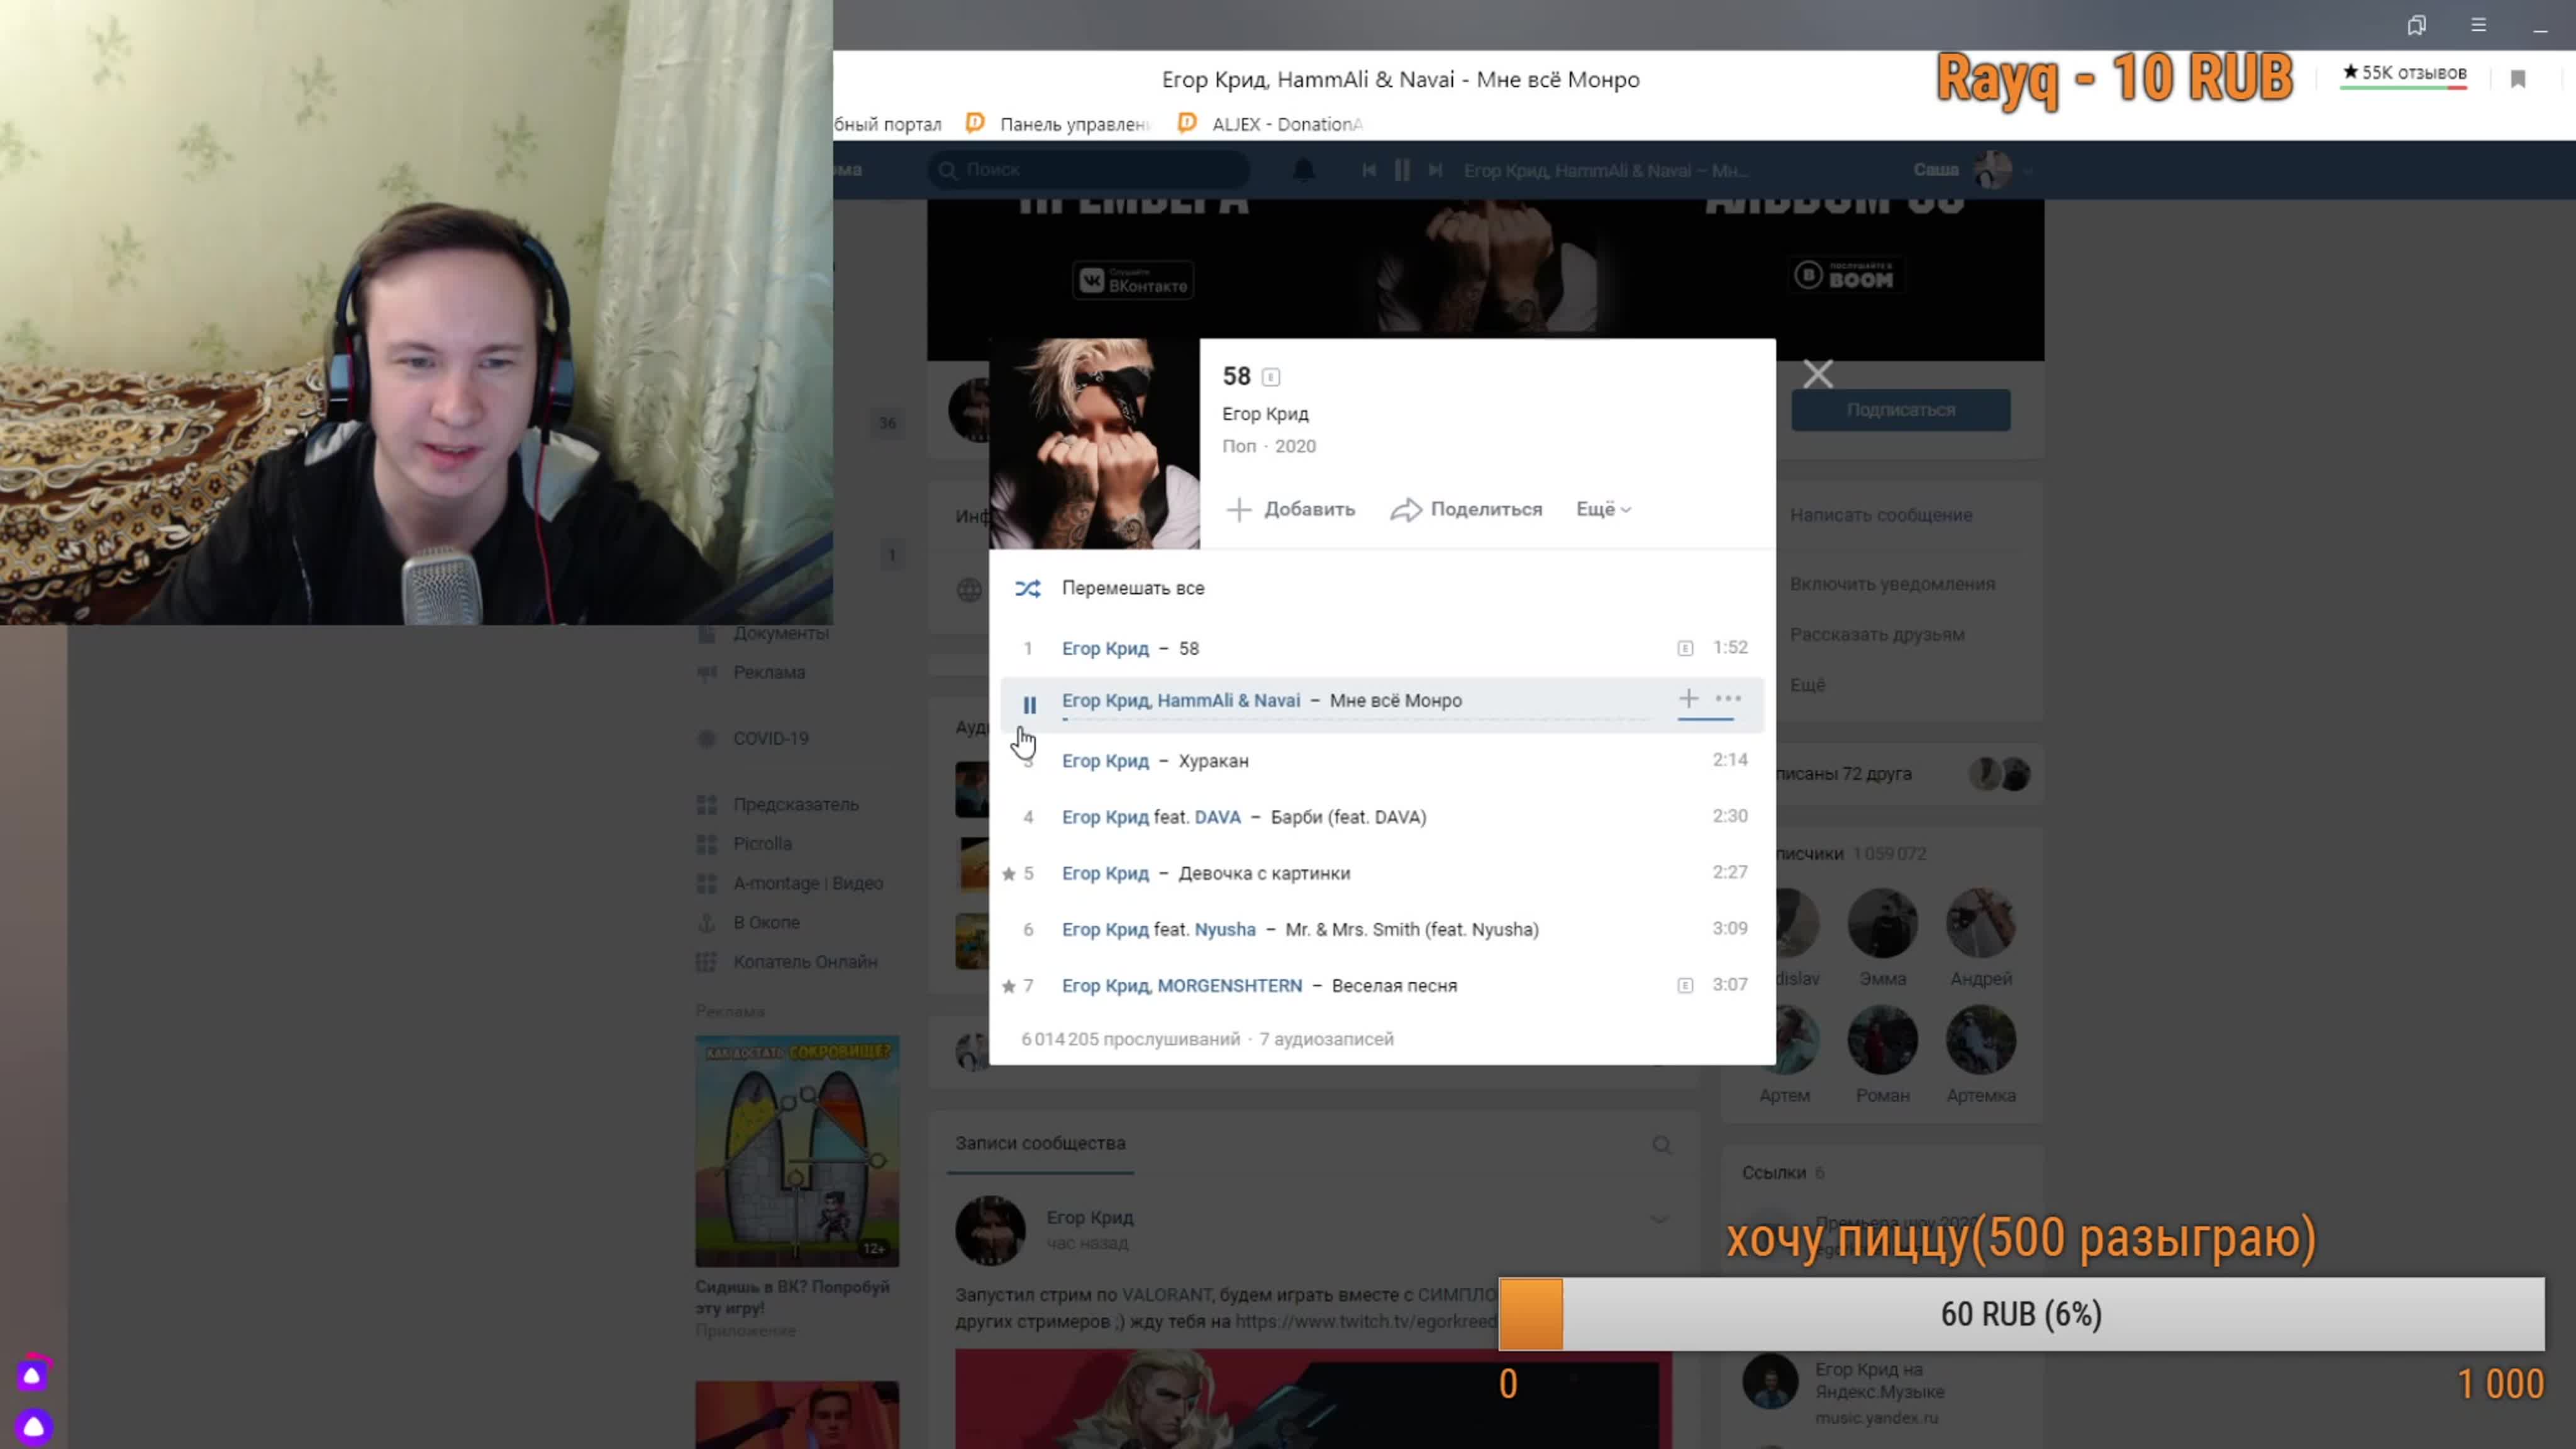The image size is (2576, 1449).
Task: Open artist link HammAli & Navai
Action: click(1229, 700)
